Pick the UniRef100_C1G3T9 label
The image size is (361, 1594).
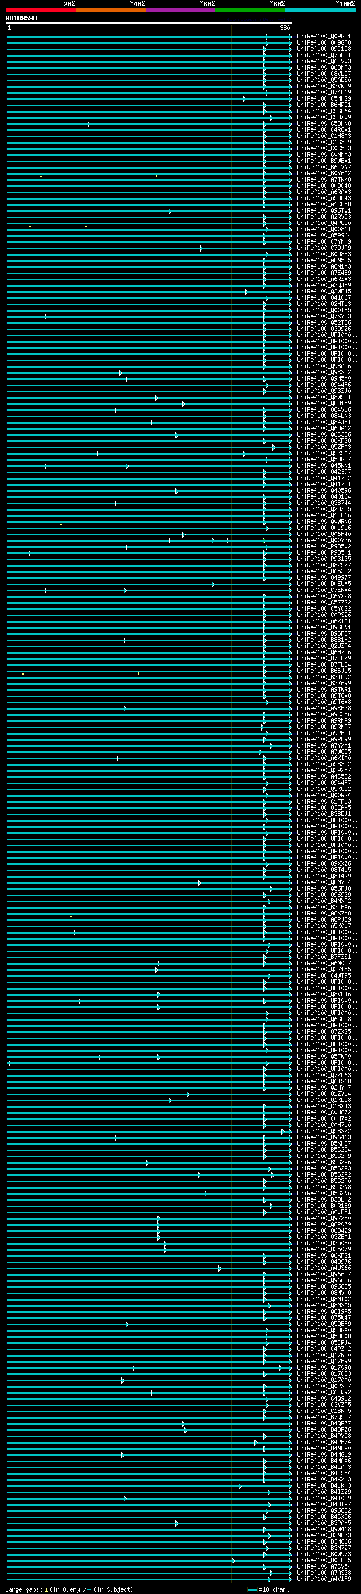point(324,142)
